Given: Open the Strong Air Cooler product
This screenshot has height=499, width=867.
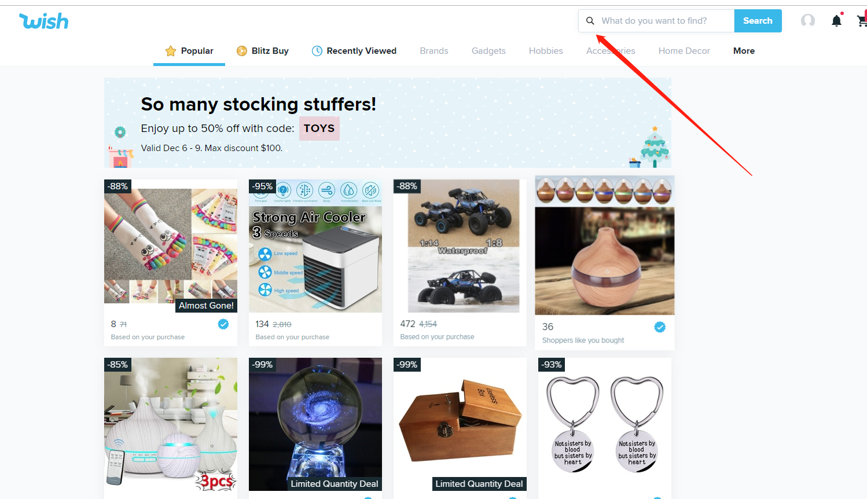Looking at the screenshot, I should click(315, 263).
